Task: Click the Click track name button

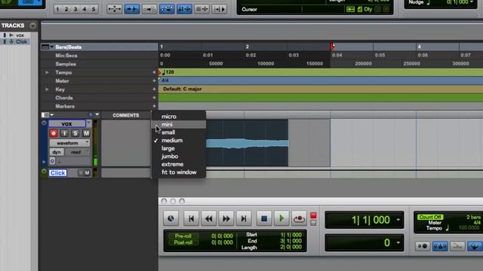Action: [x=57, y=173]
